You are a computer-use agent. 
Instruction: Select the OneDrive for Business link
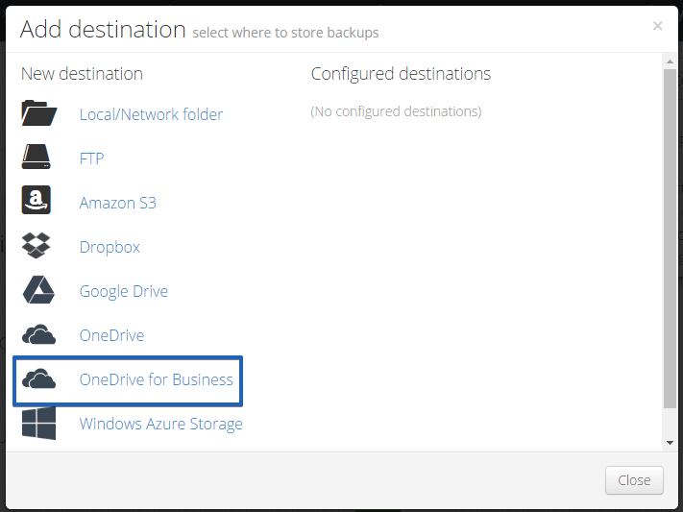[157, 379]
